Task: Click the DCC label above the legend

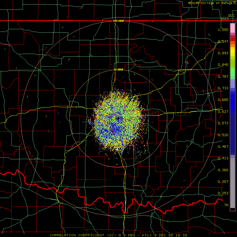Action: (x=231, y=16)
